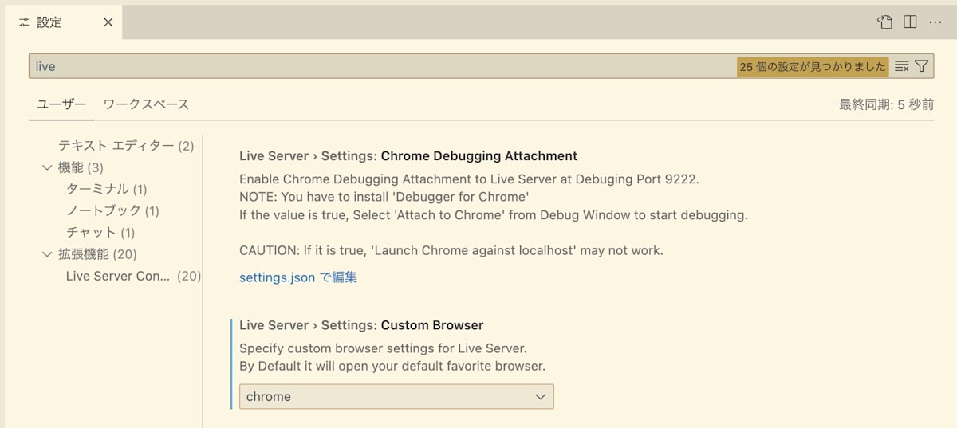This screenshot has width=957, height=428.
Task: Open settings JSON file icon
Action: coord(884,22)
